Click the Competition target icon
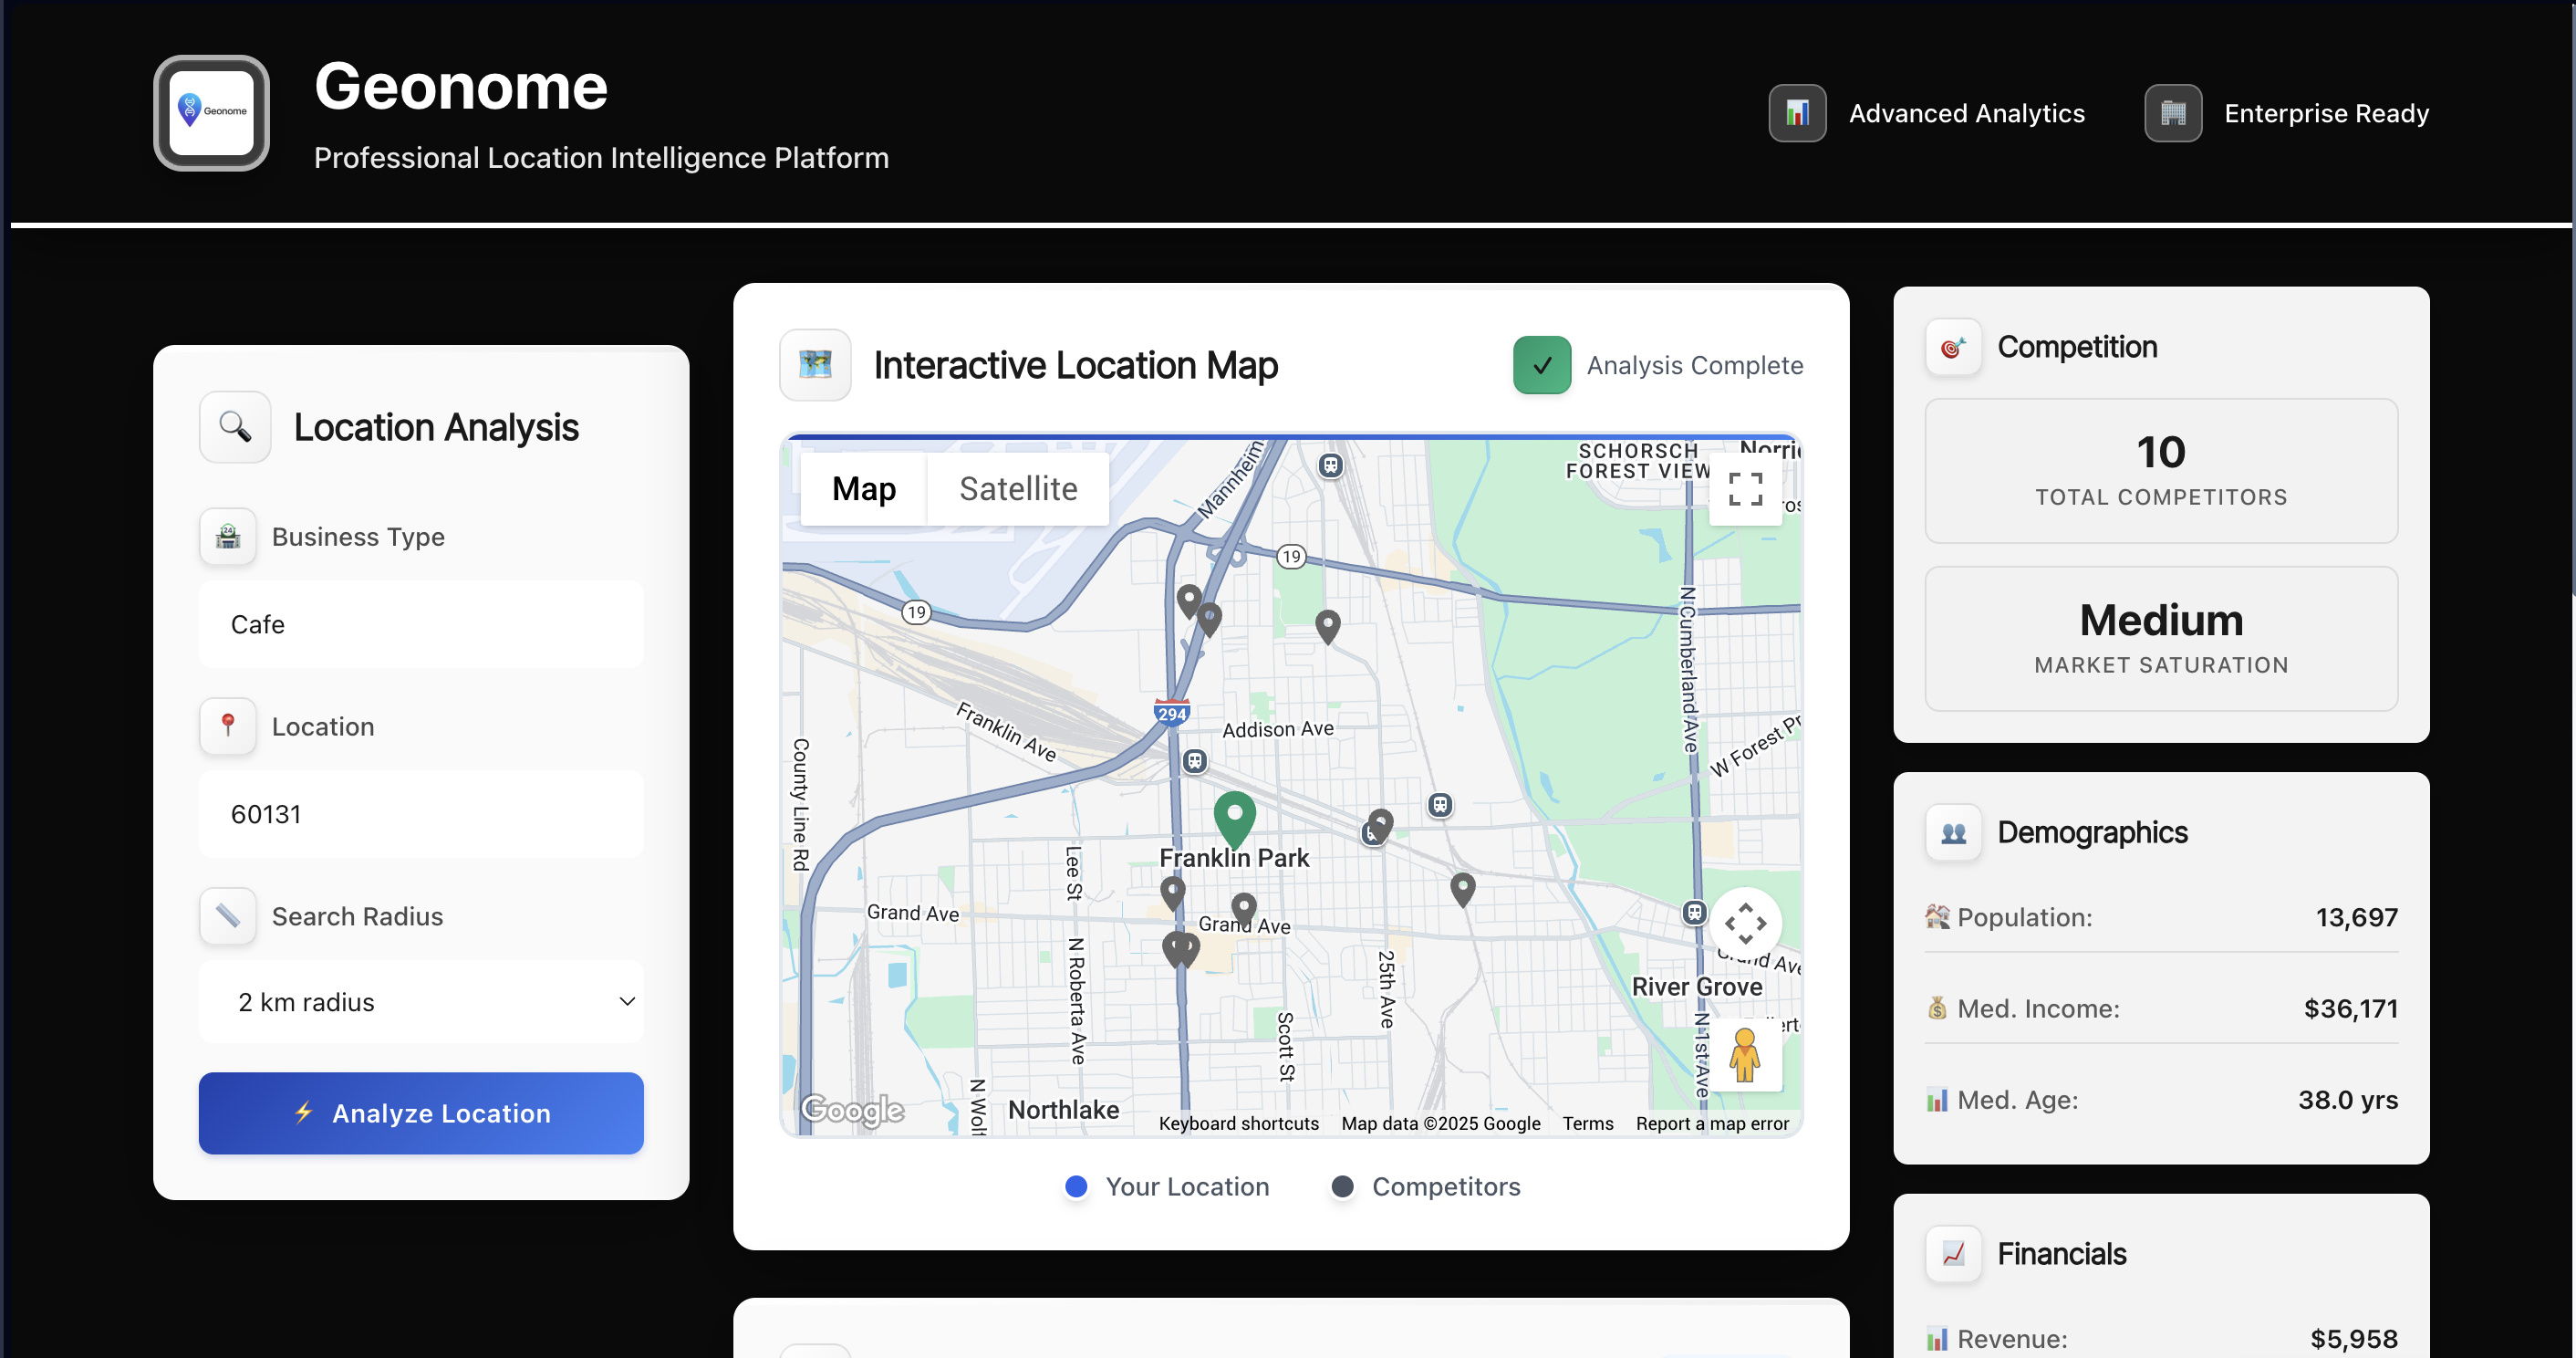The height and width of the screenshot is (1358, 2576). click(x=1952, y=347)
